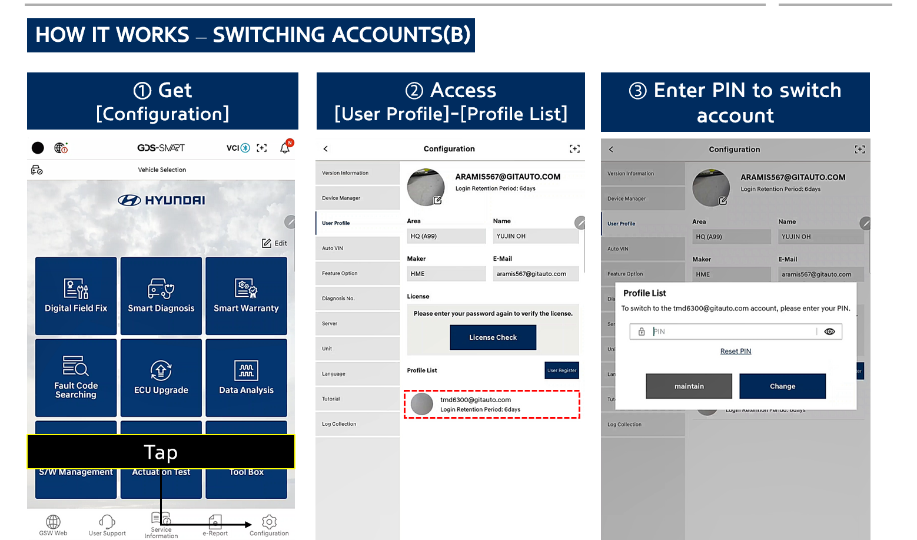Open the Smart Diagnosis tile
This screenshot has width=917, height=540.
click(x=161, y=296)
